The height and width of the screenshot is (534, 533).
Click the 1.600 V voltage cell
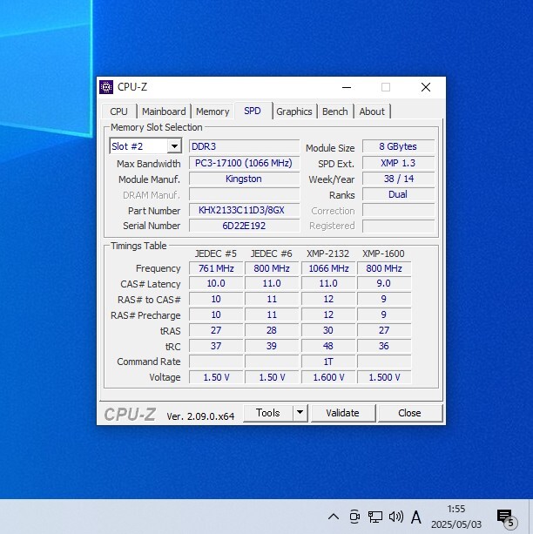pyautogui.click(x=328, y=377)
